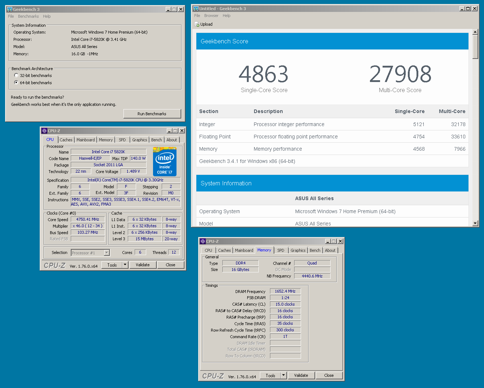Viewport: 484px width, 388px height.
Task: Click Run Benchmarks button
Action: (x=152, y=114)
